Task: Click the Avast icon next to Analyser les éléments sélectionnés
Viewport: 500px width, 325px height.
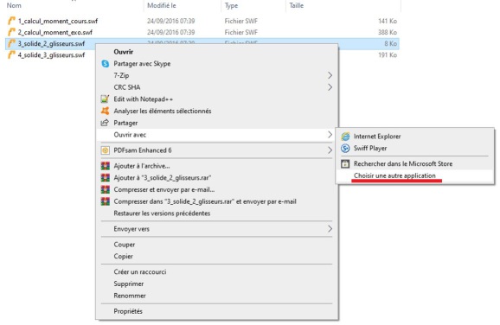Action: 106,111
